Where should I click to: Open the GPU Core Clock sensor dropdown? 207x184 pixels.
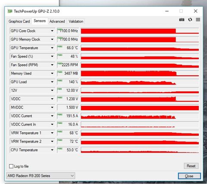click(x=32, y=31)
